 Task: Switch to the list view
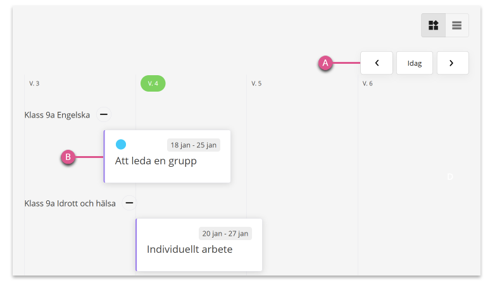(457, 25)
